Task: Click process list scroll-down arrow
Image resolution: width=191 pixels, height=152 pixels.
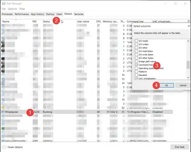Action: pyautogui.click(x=189, y=140)
